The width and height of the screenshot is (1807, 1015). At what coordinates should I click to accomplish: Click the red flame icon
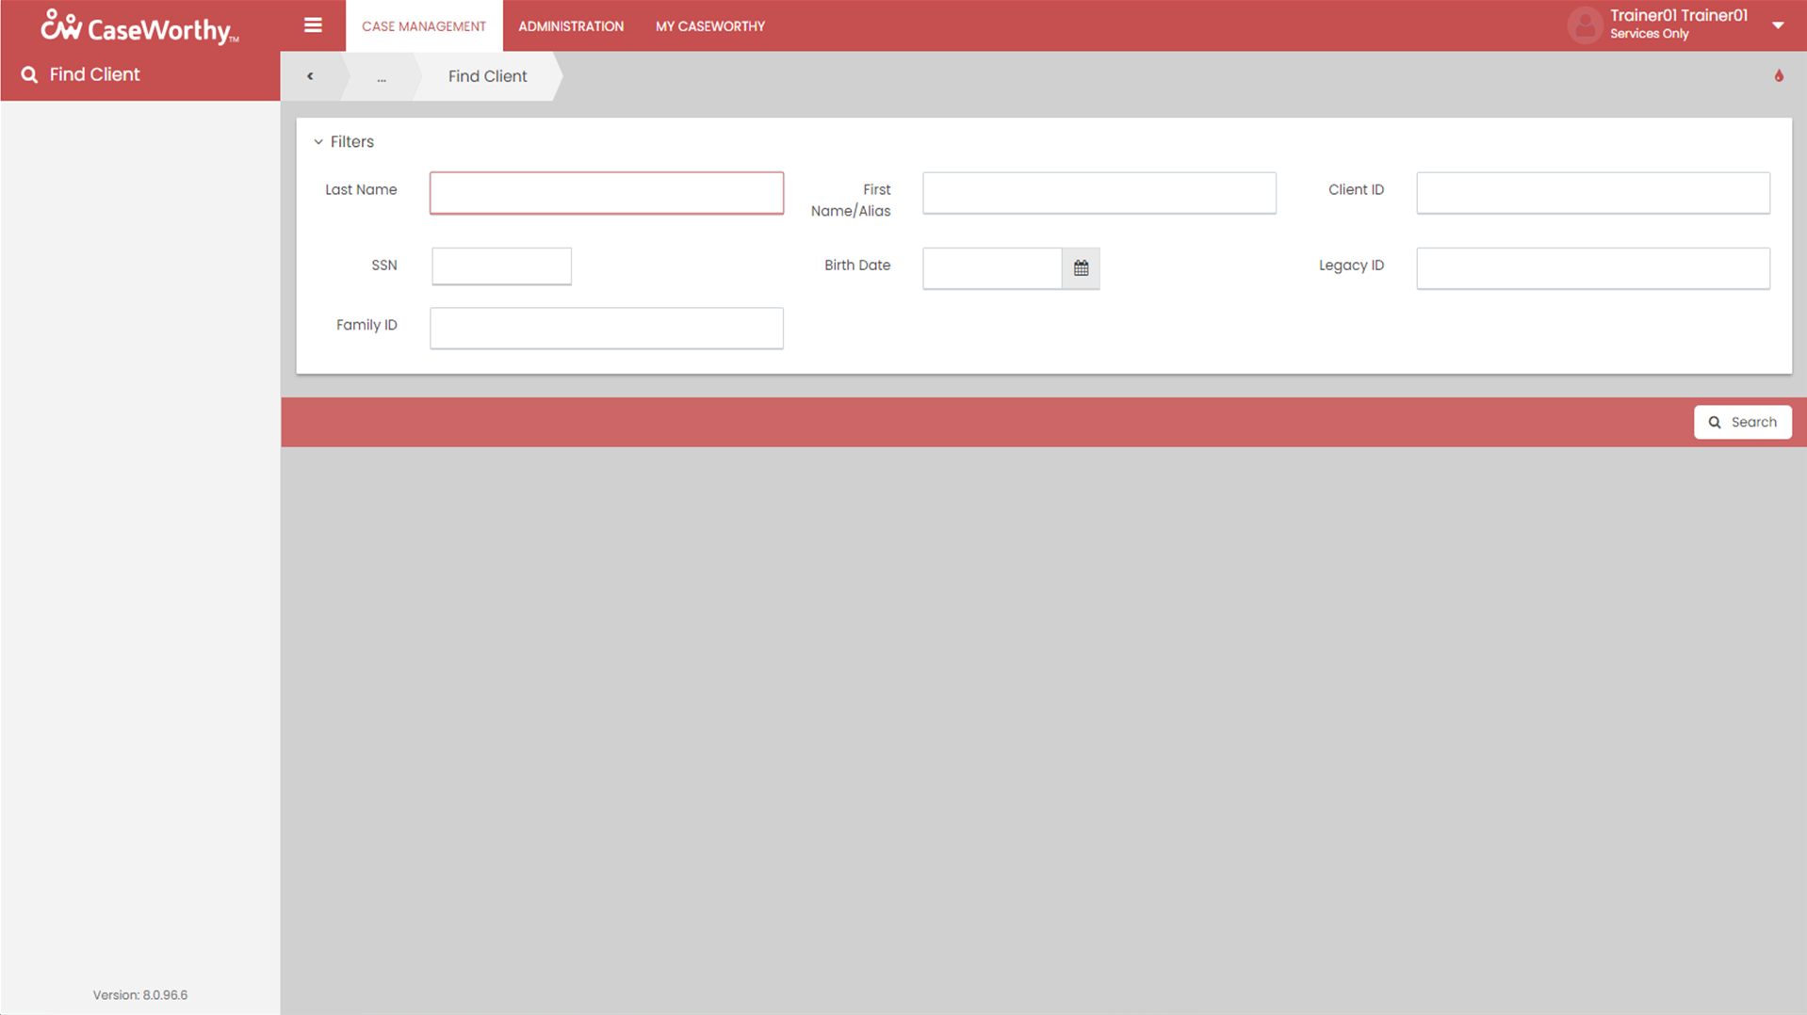[1778, 76]
